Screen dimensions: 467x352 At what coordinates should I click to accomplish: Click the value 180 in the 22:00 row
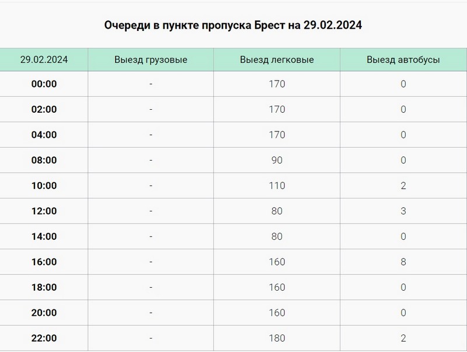[x=277, y=338]
